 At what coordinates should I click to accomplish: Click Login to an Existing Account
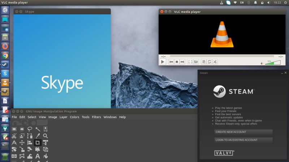tap(243, 140)
